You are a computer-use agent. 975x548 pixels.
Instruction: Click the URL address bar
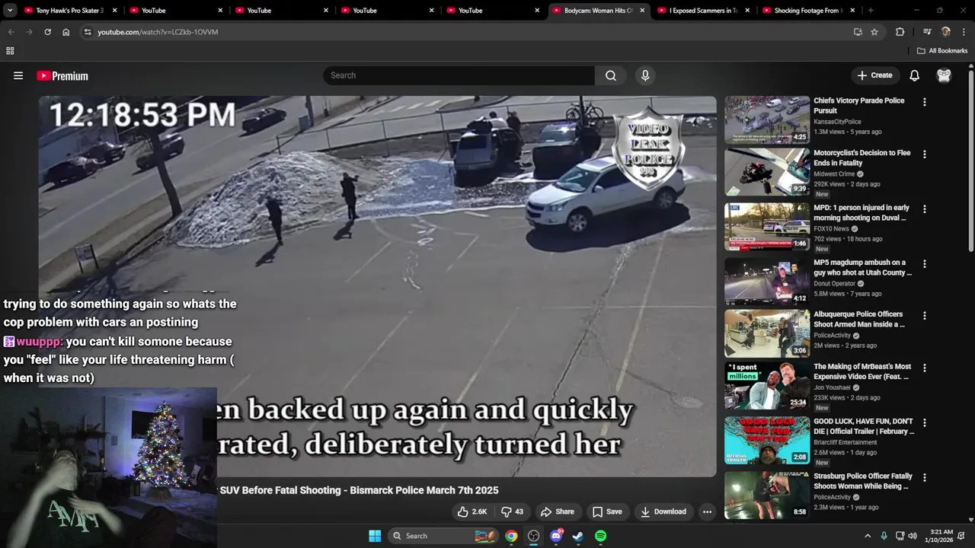[465, 32]
